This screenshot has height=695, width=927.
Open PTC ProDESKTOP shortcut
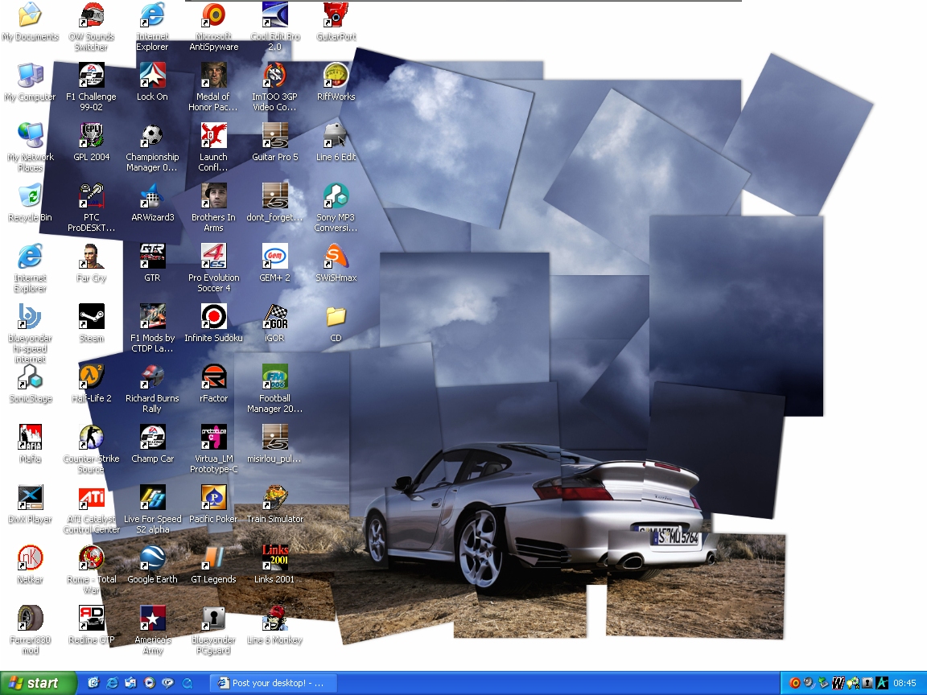pyautogui.click(x=92, y=195)
